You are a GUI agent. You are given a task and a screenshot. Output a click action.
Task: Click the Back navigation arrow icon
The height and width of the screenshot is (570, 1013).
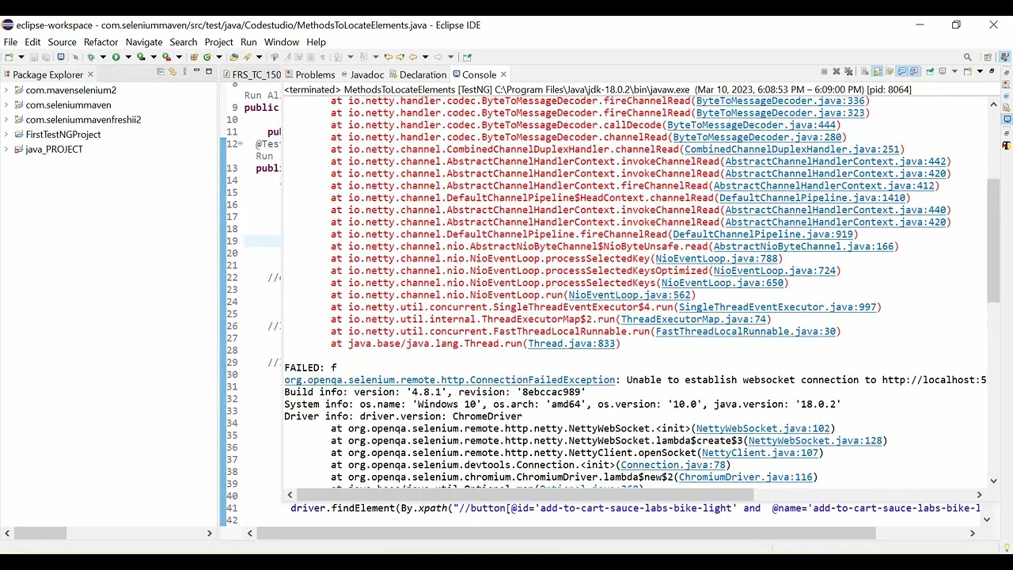point(412,57)
